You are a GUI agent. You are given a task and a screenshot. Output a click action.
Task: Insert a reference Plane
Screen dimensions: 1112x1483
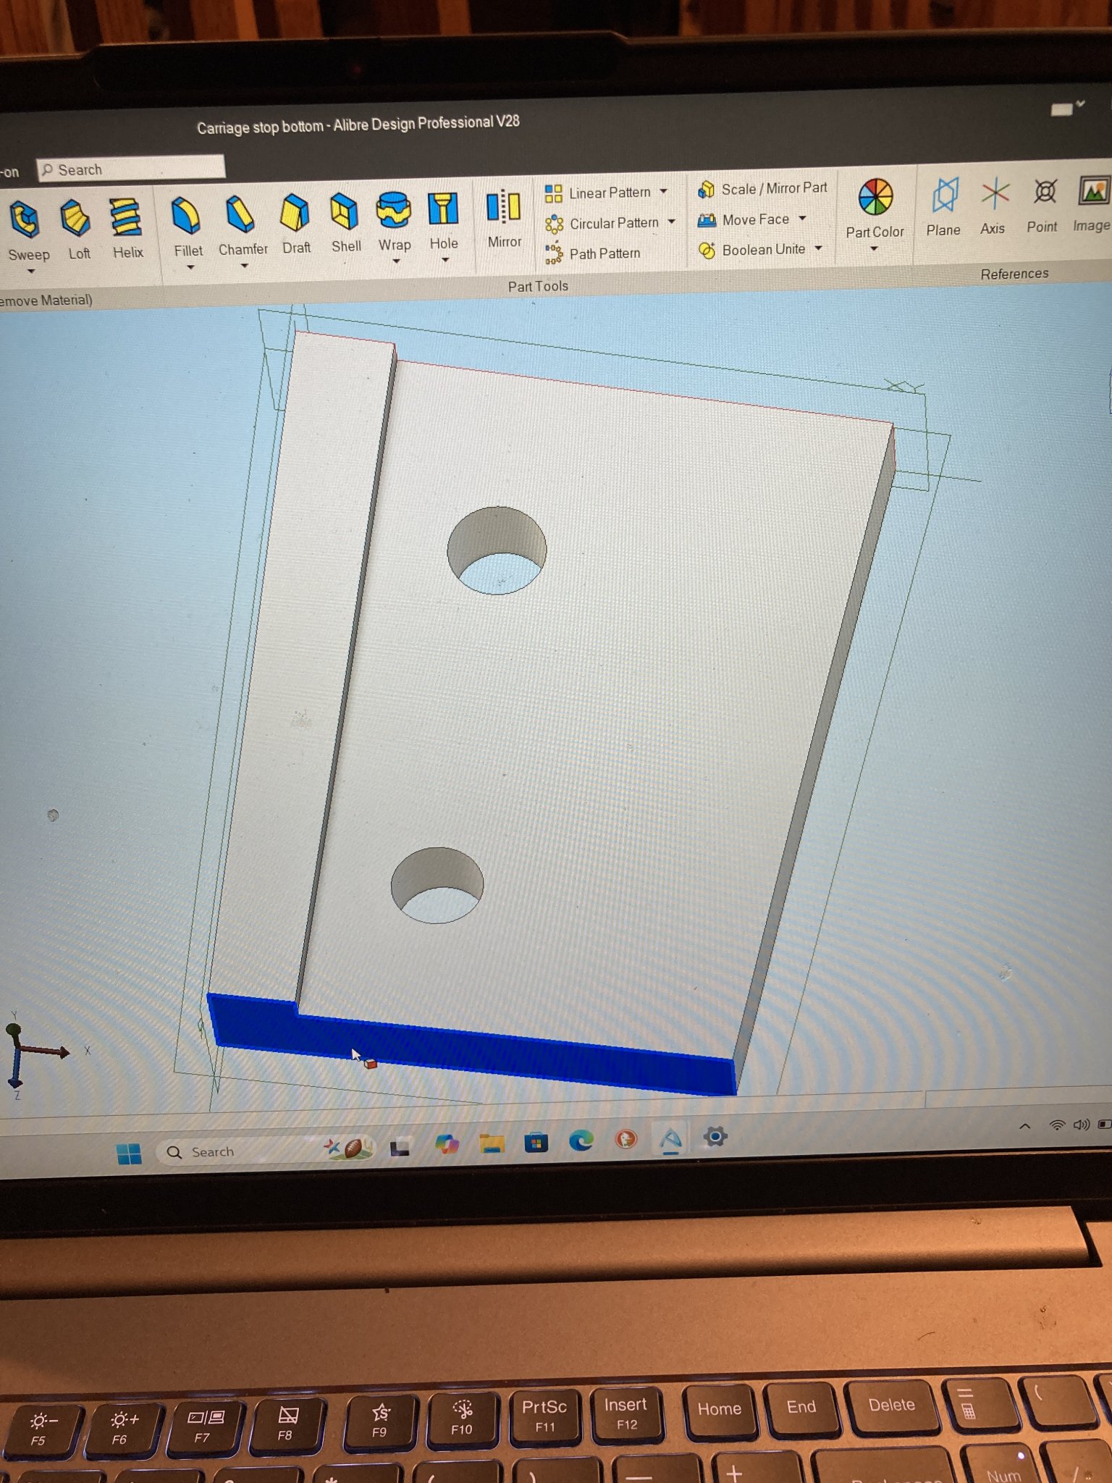[944, 196]
